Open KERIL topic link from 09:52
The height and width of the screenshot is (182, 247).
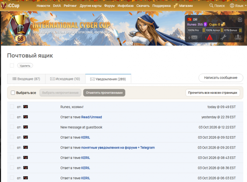[86, 137]
